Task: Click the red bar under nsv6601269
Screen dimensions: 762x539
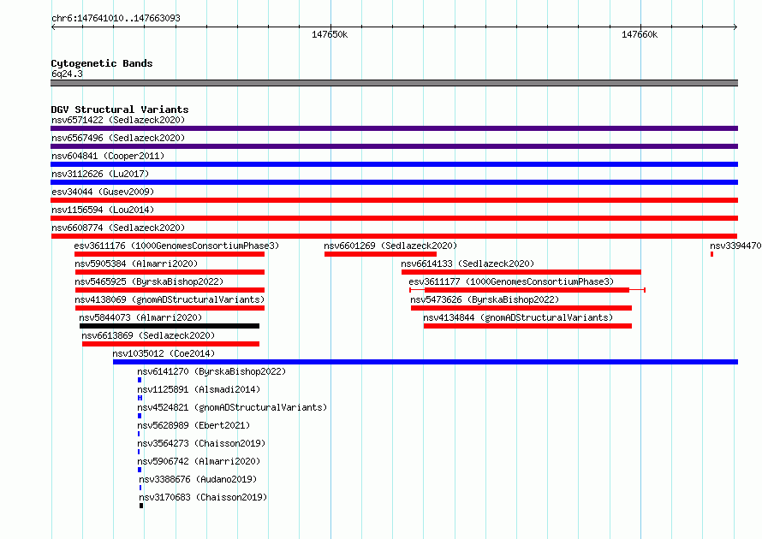Action: point(380,254)
